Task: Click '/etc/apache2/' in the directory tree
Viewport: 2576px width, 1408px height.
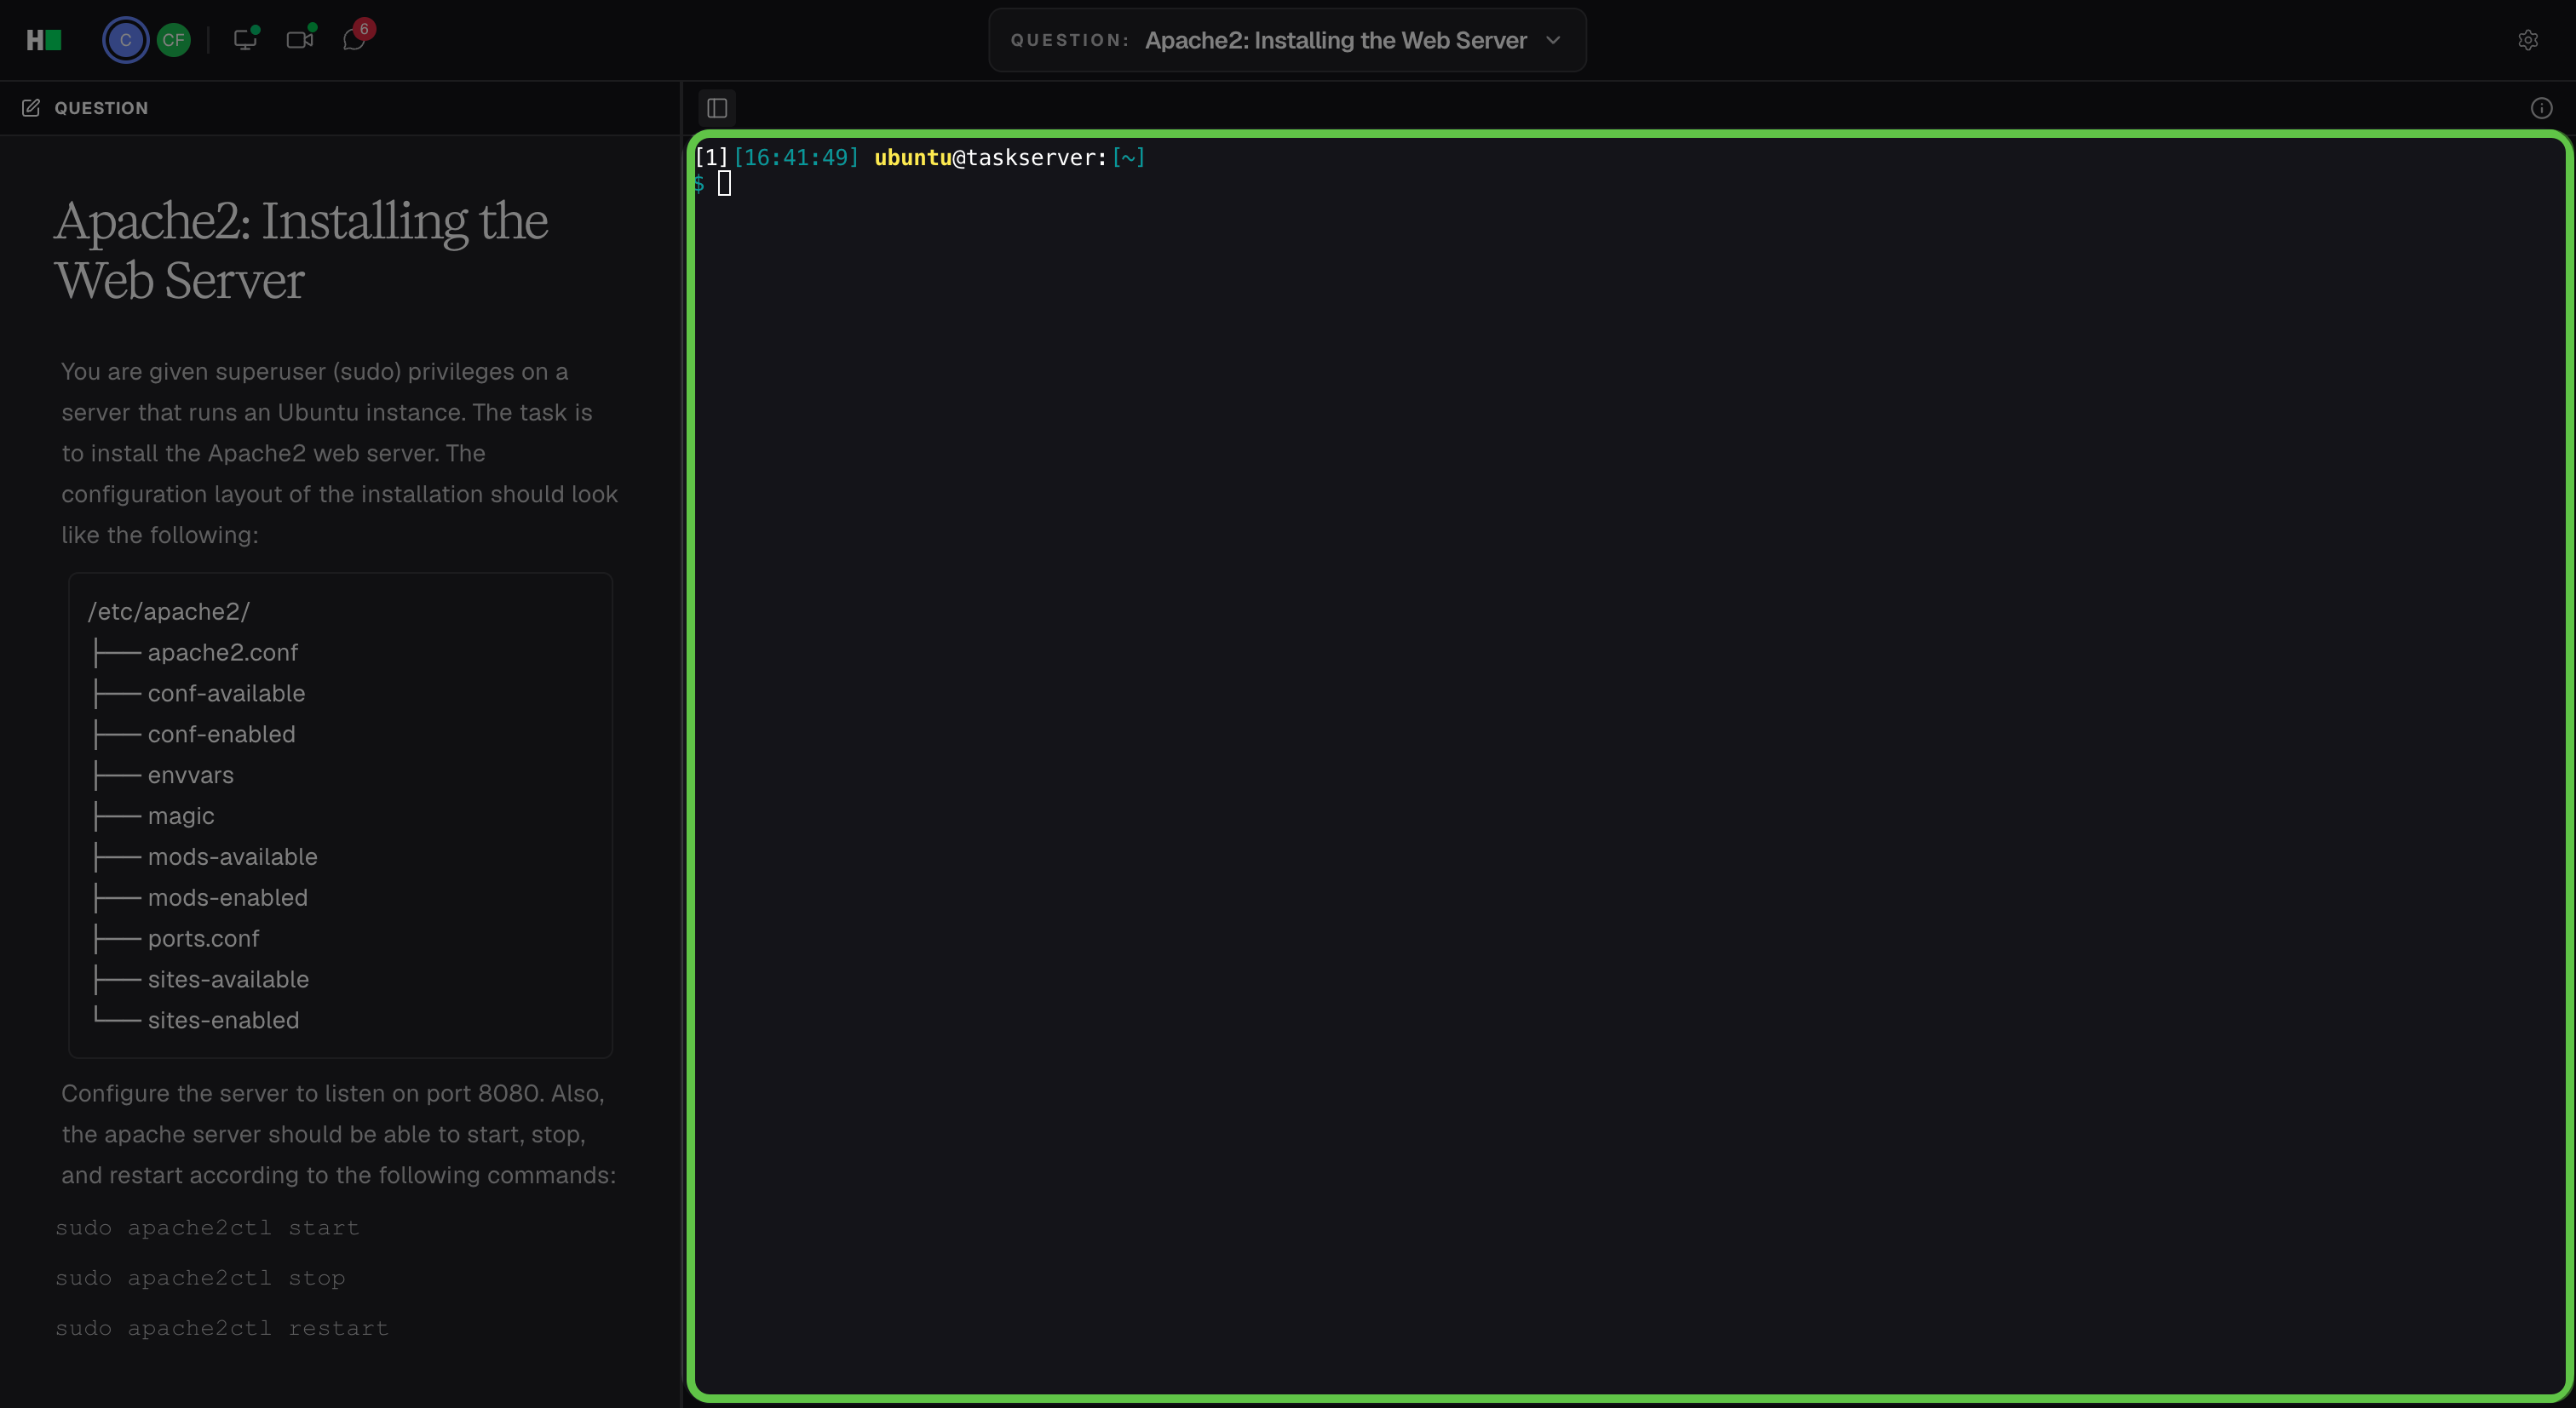Action: click(x=168, y=611)
